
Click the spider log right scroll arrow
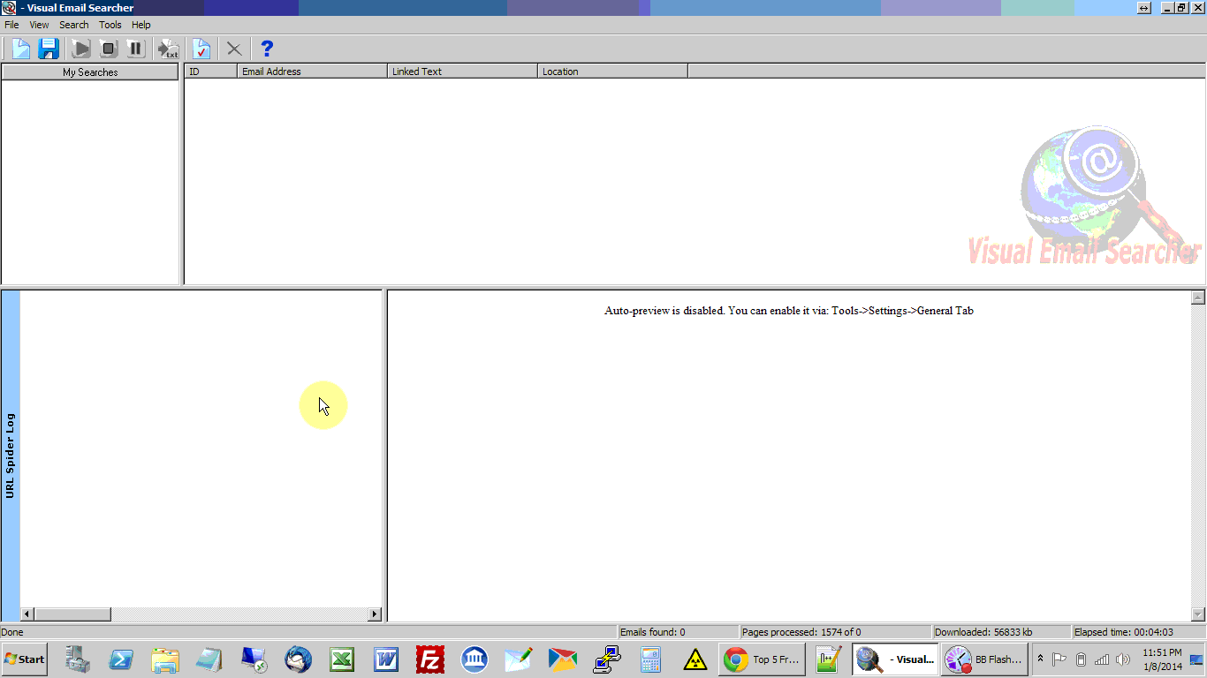[375, 614]
